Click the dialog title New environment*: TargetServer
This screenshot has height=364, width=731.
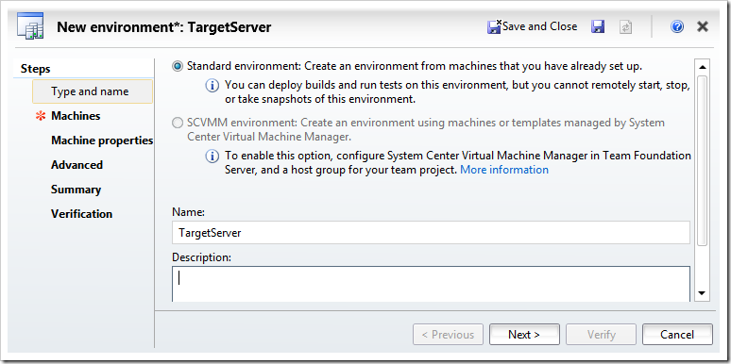164,27
